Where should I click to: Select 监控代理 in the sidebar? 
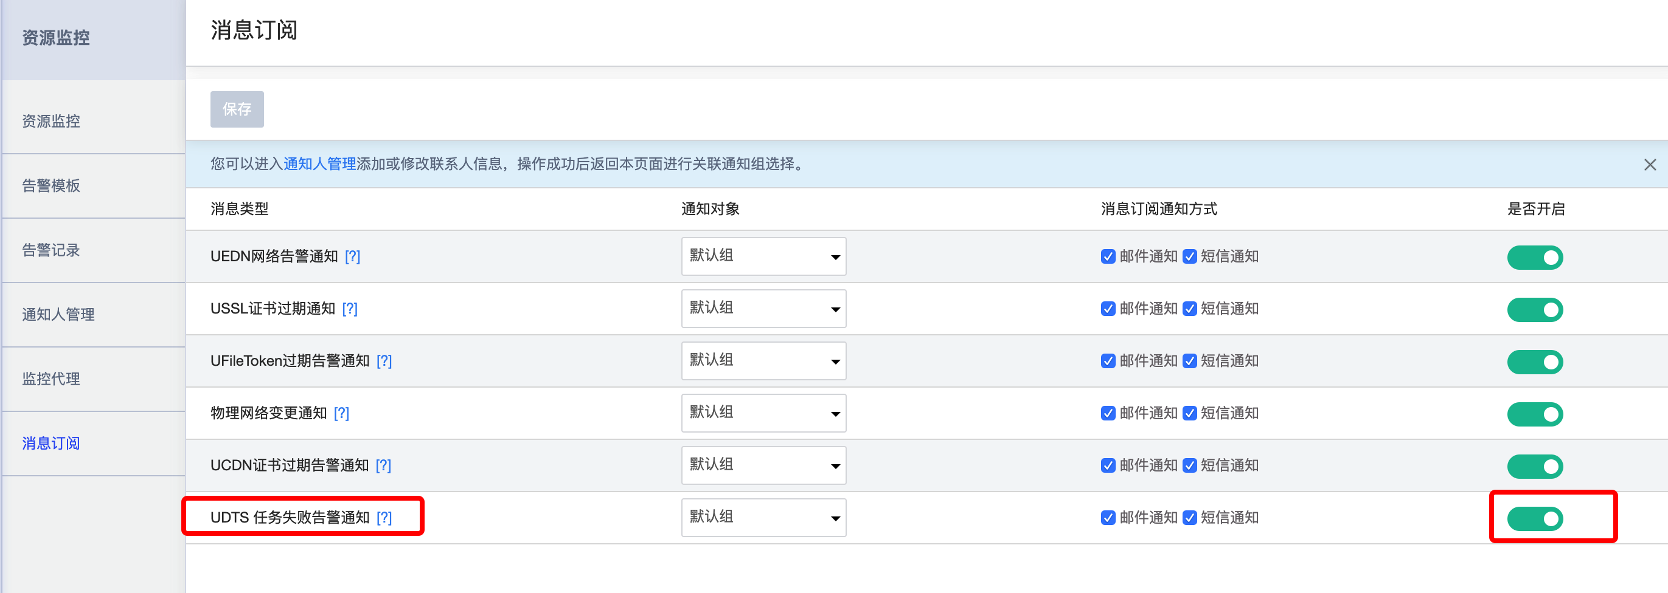tap(51, 379)
